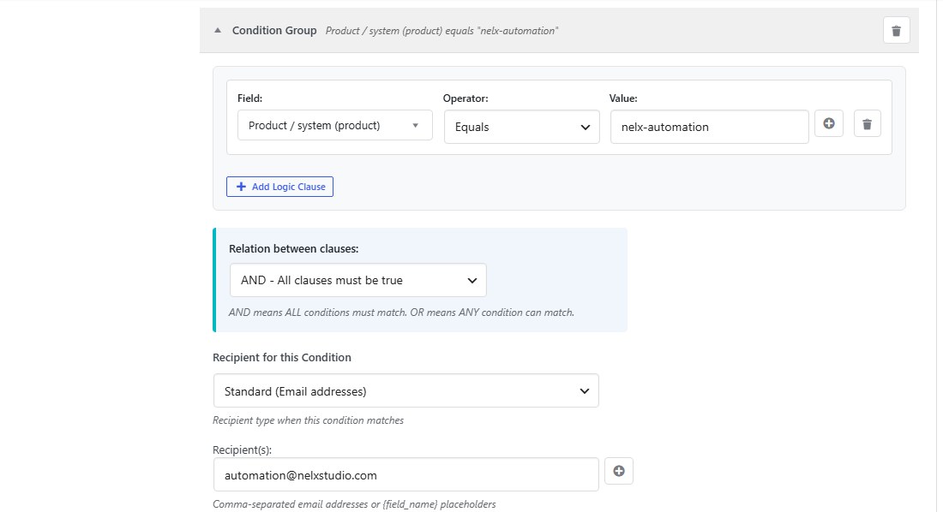Delete the Condition Group via its trash icon
This screenshot has height=512, width=943.
tap(896, 31)
